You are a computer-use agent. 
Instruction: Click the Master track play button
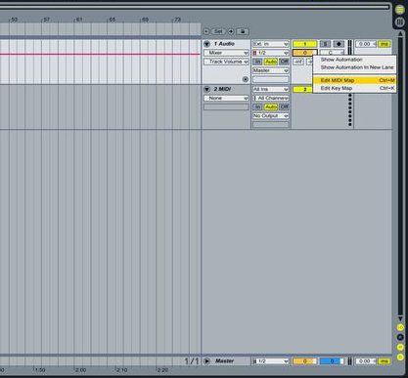[x=206, y=360]
